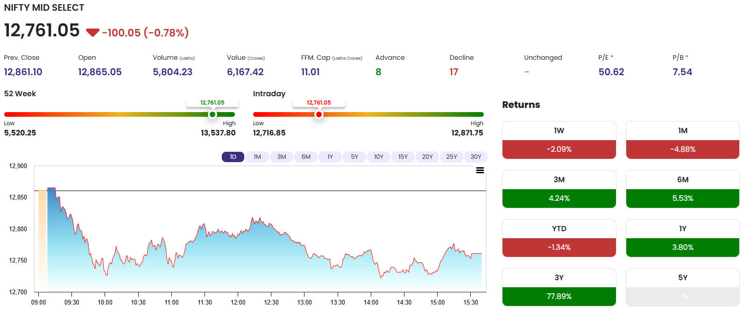The width and height of the screenshot is (743, 312).
Task: Click the P/E value 50.62
Action: click(611, 72)
